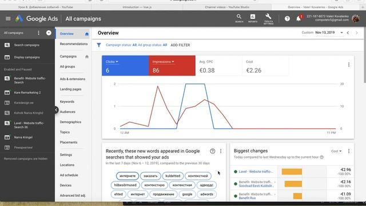
Task: Go to Recommendations page
Action: tap(74, 44)
